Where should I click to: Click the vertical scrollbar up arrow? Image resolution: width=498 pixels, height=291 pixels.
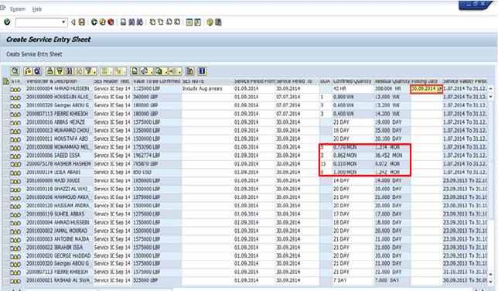point(491,89)
